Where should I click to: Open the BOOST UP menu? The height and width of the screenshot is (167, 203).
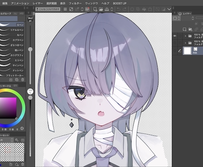point(120,3)
